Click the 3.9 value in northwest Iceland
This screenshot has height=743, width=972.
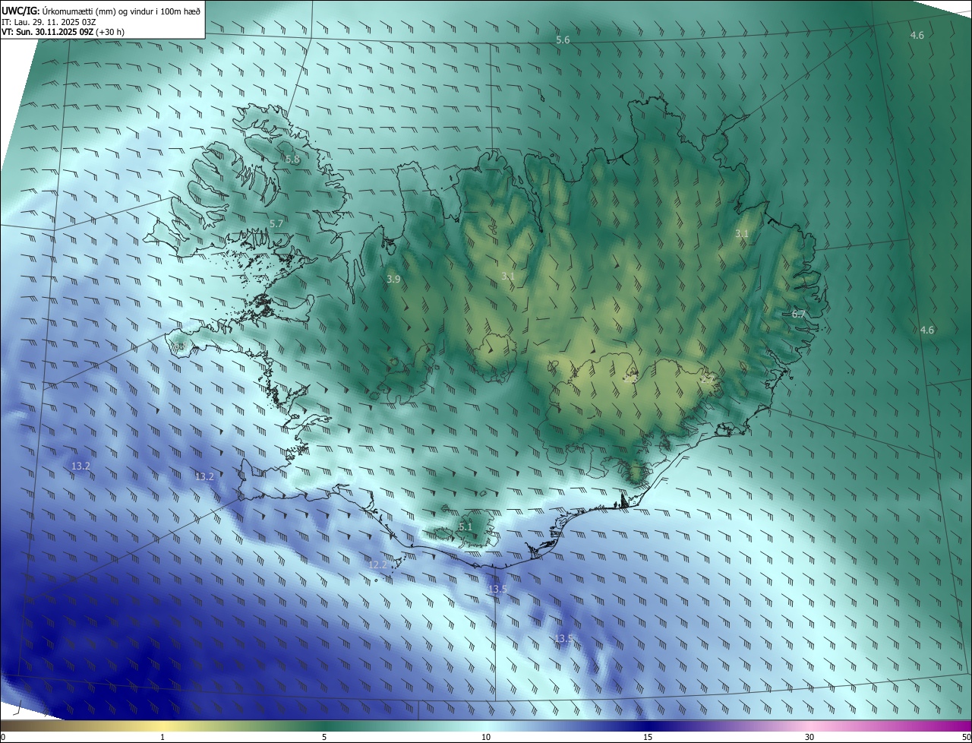(393, 280)
